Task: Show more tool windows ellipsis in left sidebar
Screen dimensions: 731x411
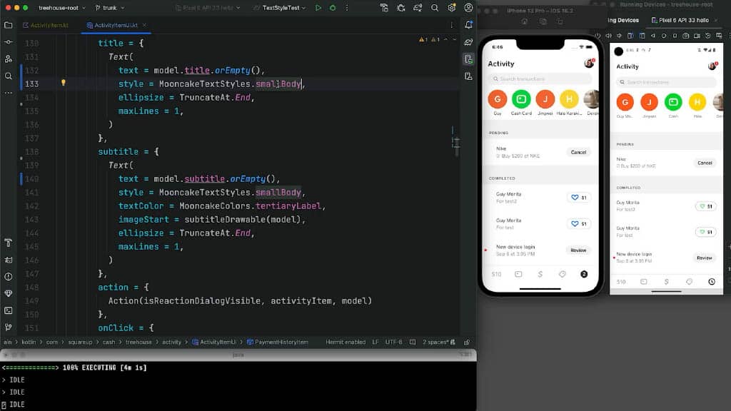Action: pyautogui.click(x=9, y=93)
